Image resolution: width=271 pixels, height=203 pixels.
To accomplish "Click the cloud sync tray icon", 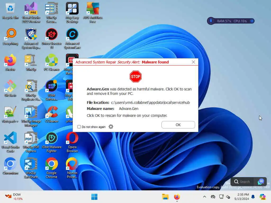I will (213, 197).
